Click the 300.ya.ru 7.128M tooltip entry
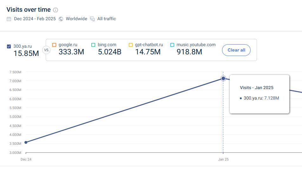This screenshot has width=302, height=177. pyautogui.click(x=259, y=98)
